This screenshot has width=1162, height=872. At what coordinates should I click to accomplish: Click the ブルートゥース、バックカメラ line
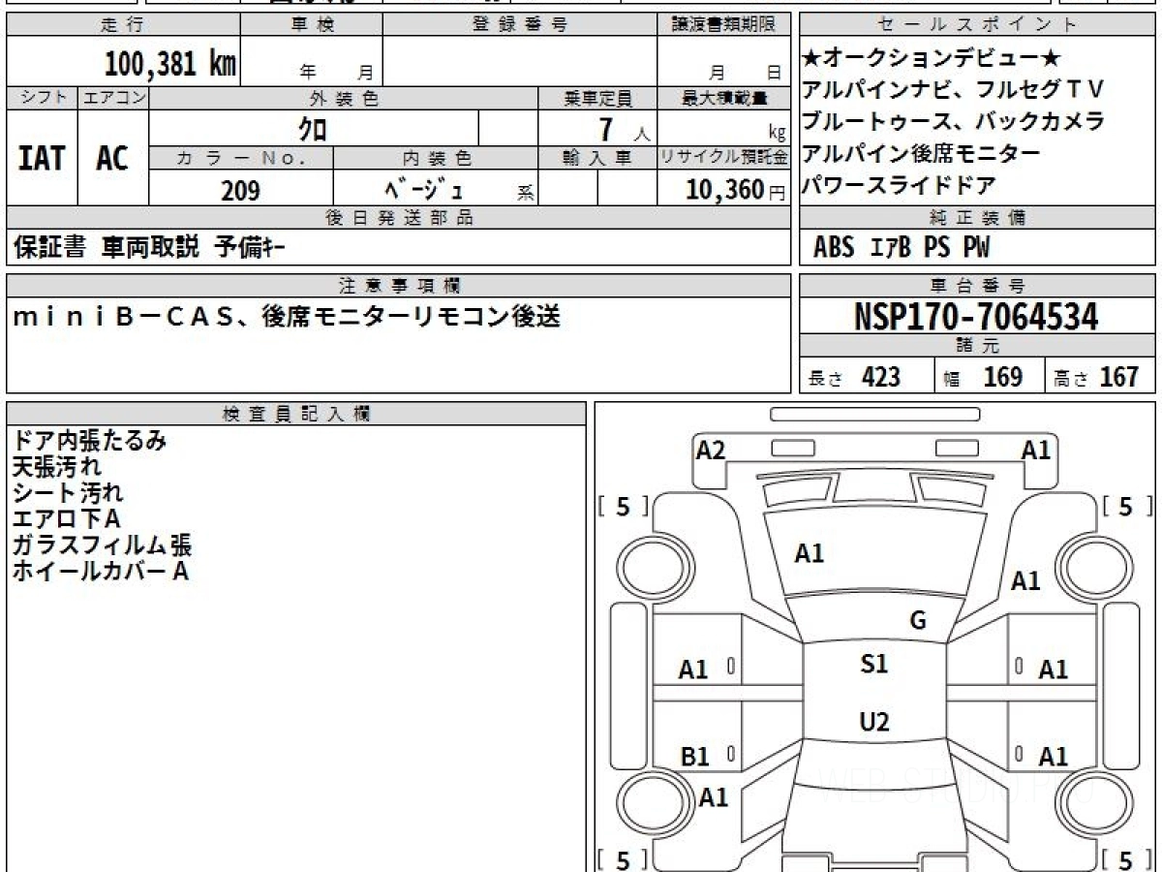click(x=954, y=122)
